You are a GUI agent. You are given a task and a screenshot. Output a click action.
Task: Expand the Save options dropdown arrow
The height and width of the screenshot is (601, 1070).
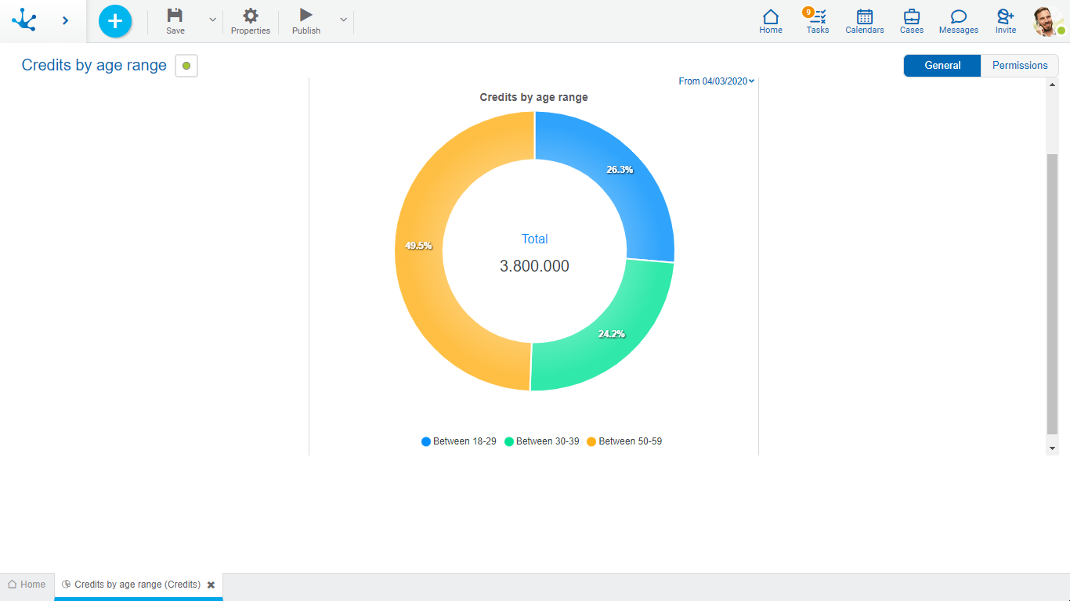click(x=212, y=20)
